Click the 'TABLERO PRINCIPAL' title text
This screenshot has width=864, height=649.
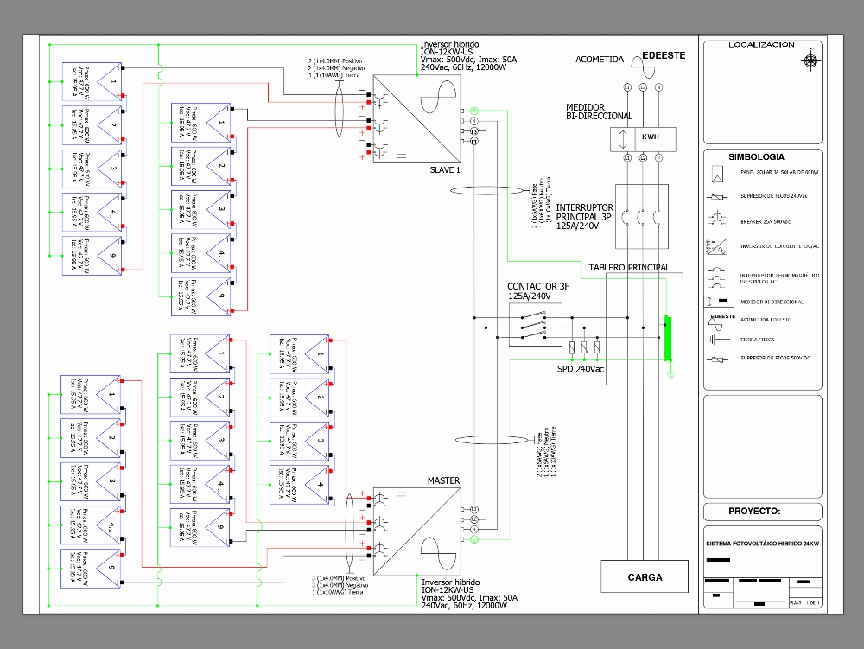point(629,267)
